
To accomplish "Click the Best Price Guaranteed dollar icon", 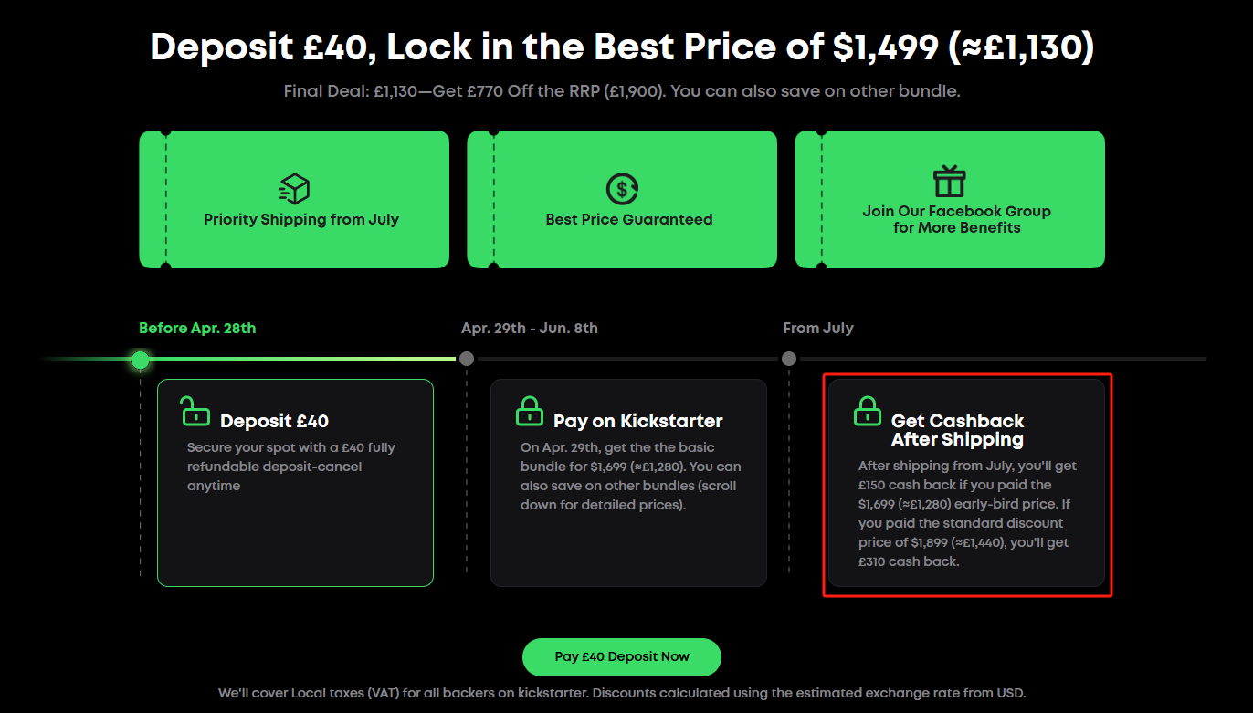I will [622, 189].
